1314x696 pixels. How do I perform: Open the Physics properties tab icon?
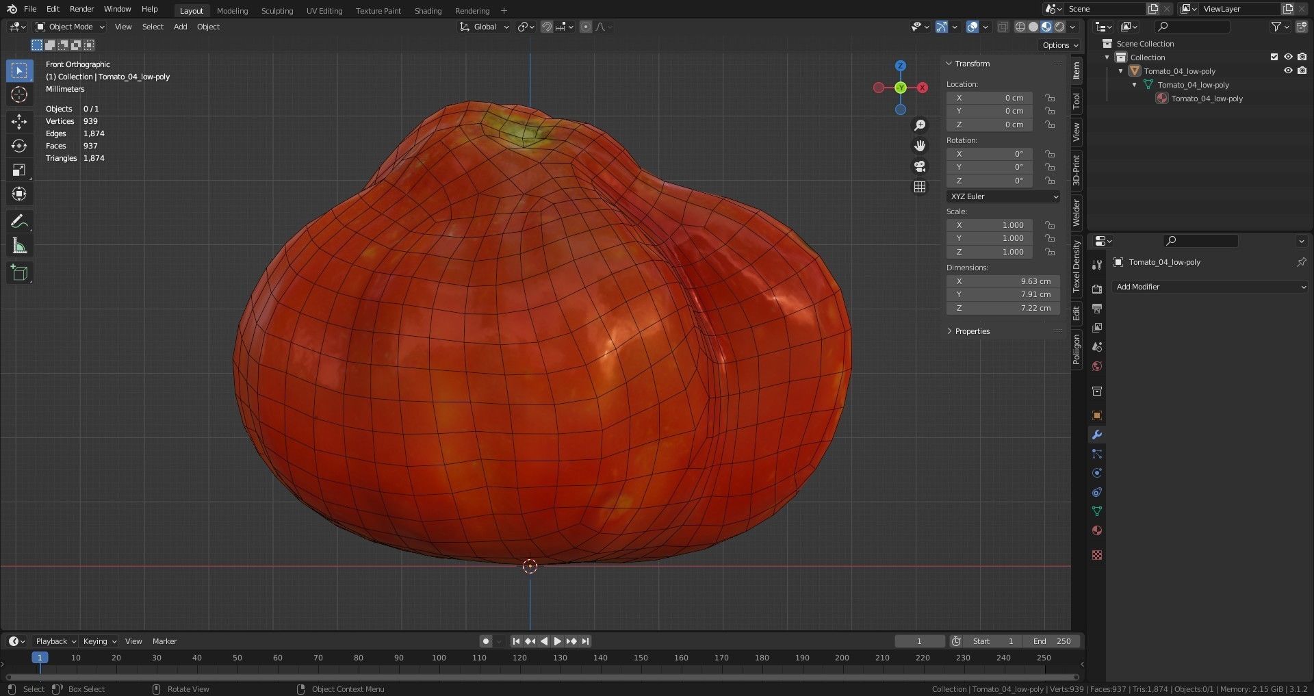click(x=1097, y=473)
